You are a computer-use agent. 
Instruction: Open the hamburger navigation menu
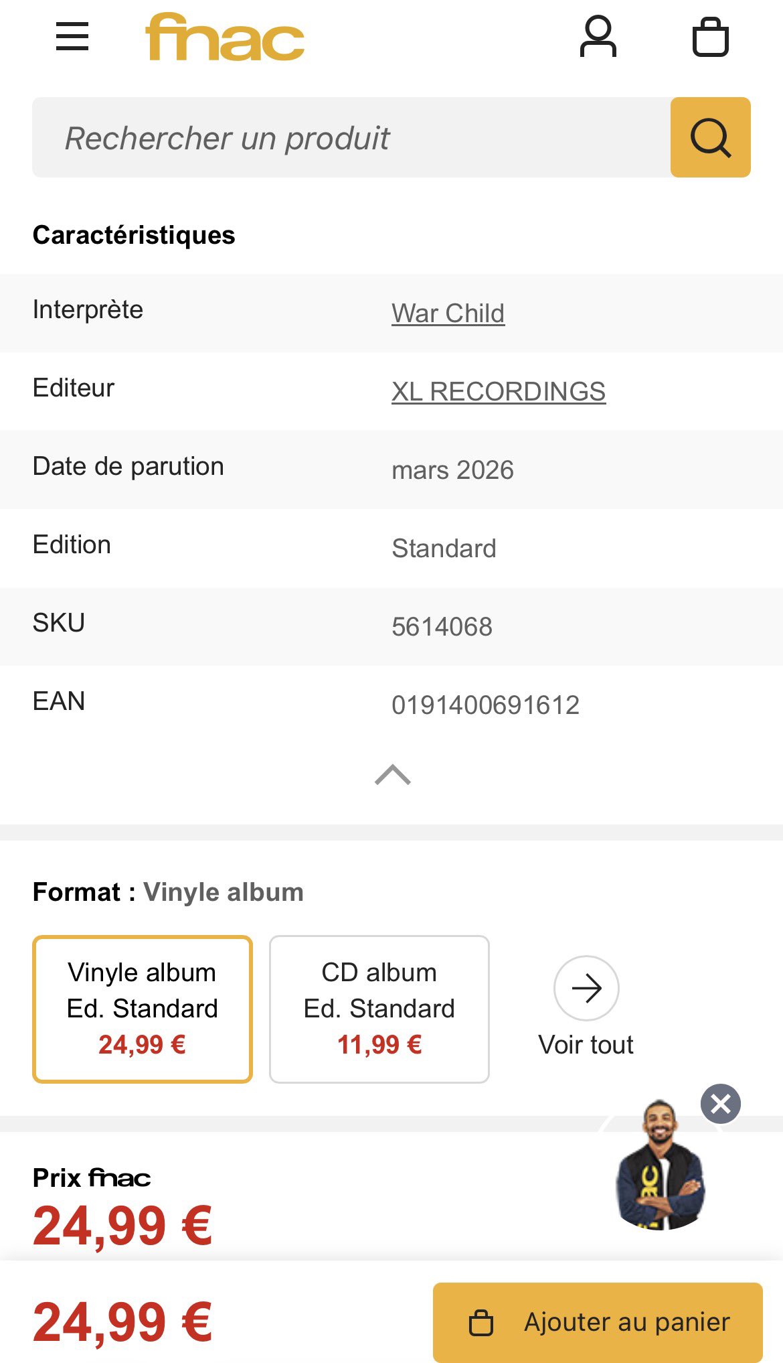click(72, 37)
